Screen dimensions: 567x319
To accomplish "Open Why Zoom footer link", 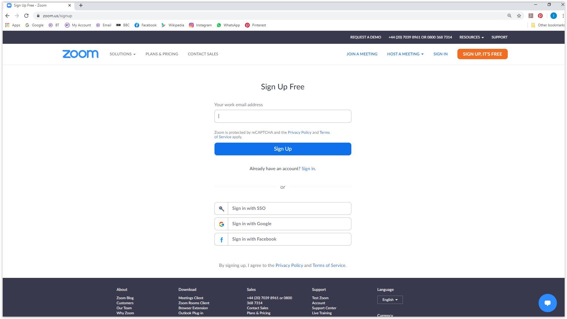I will [x=125, y=313].
